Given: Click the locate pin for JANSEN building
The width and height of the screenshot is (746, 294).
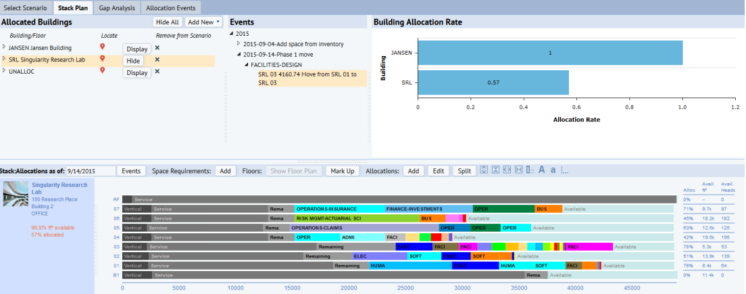Looking at the screenshot, I should tap(103, 47).
